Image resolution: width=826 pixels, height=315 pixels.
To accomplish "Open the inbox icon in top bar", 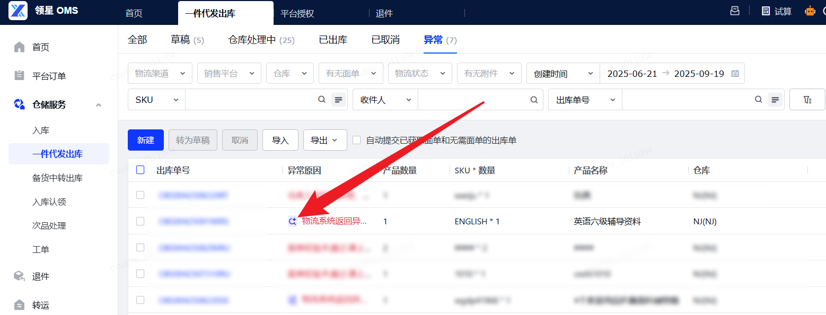I will coord(735,11).
